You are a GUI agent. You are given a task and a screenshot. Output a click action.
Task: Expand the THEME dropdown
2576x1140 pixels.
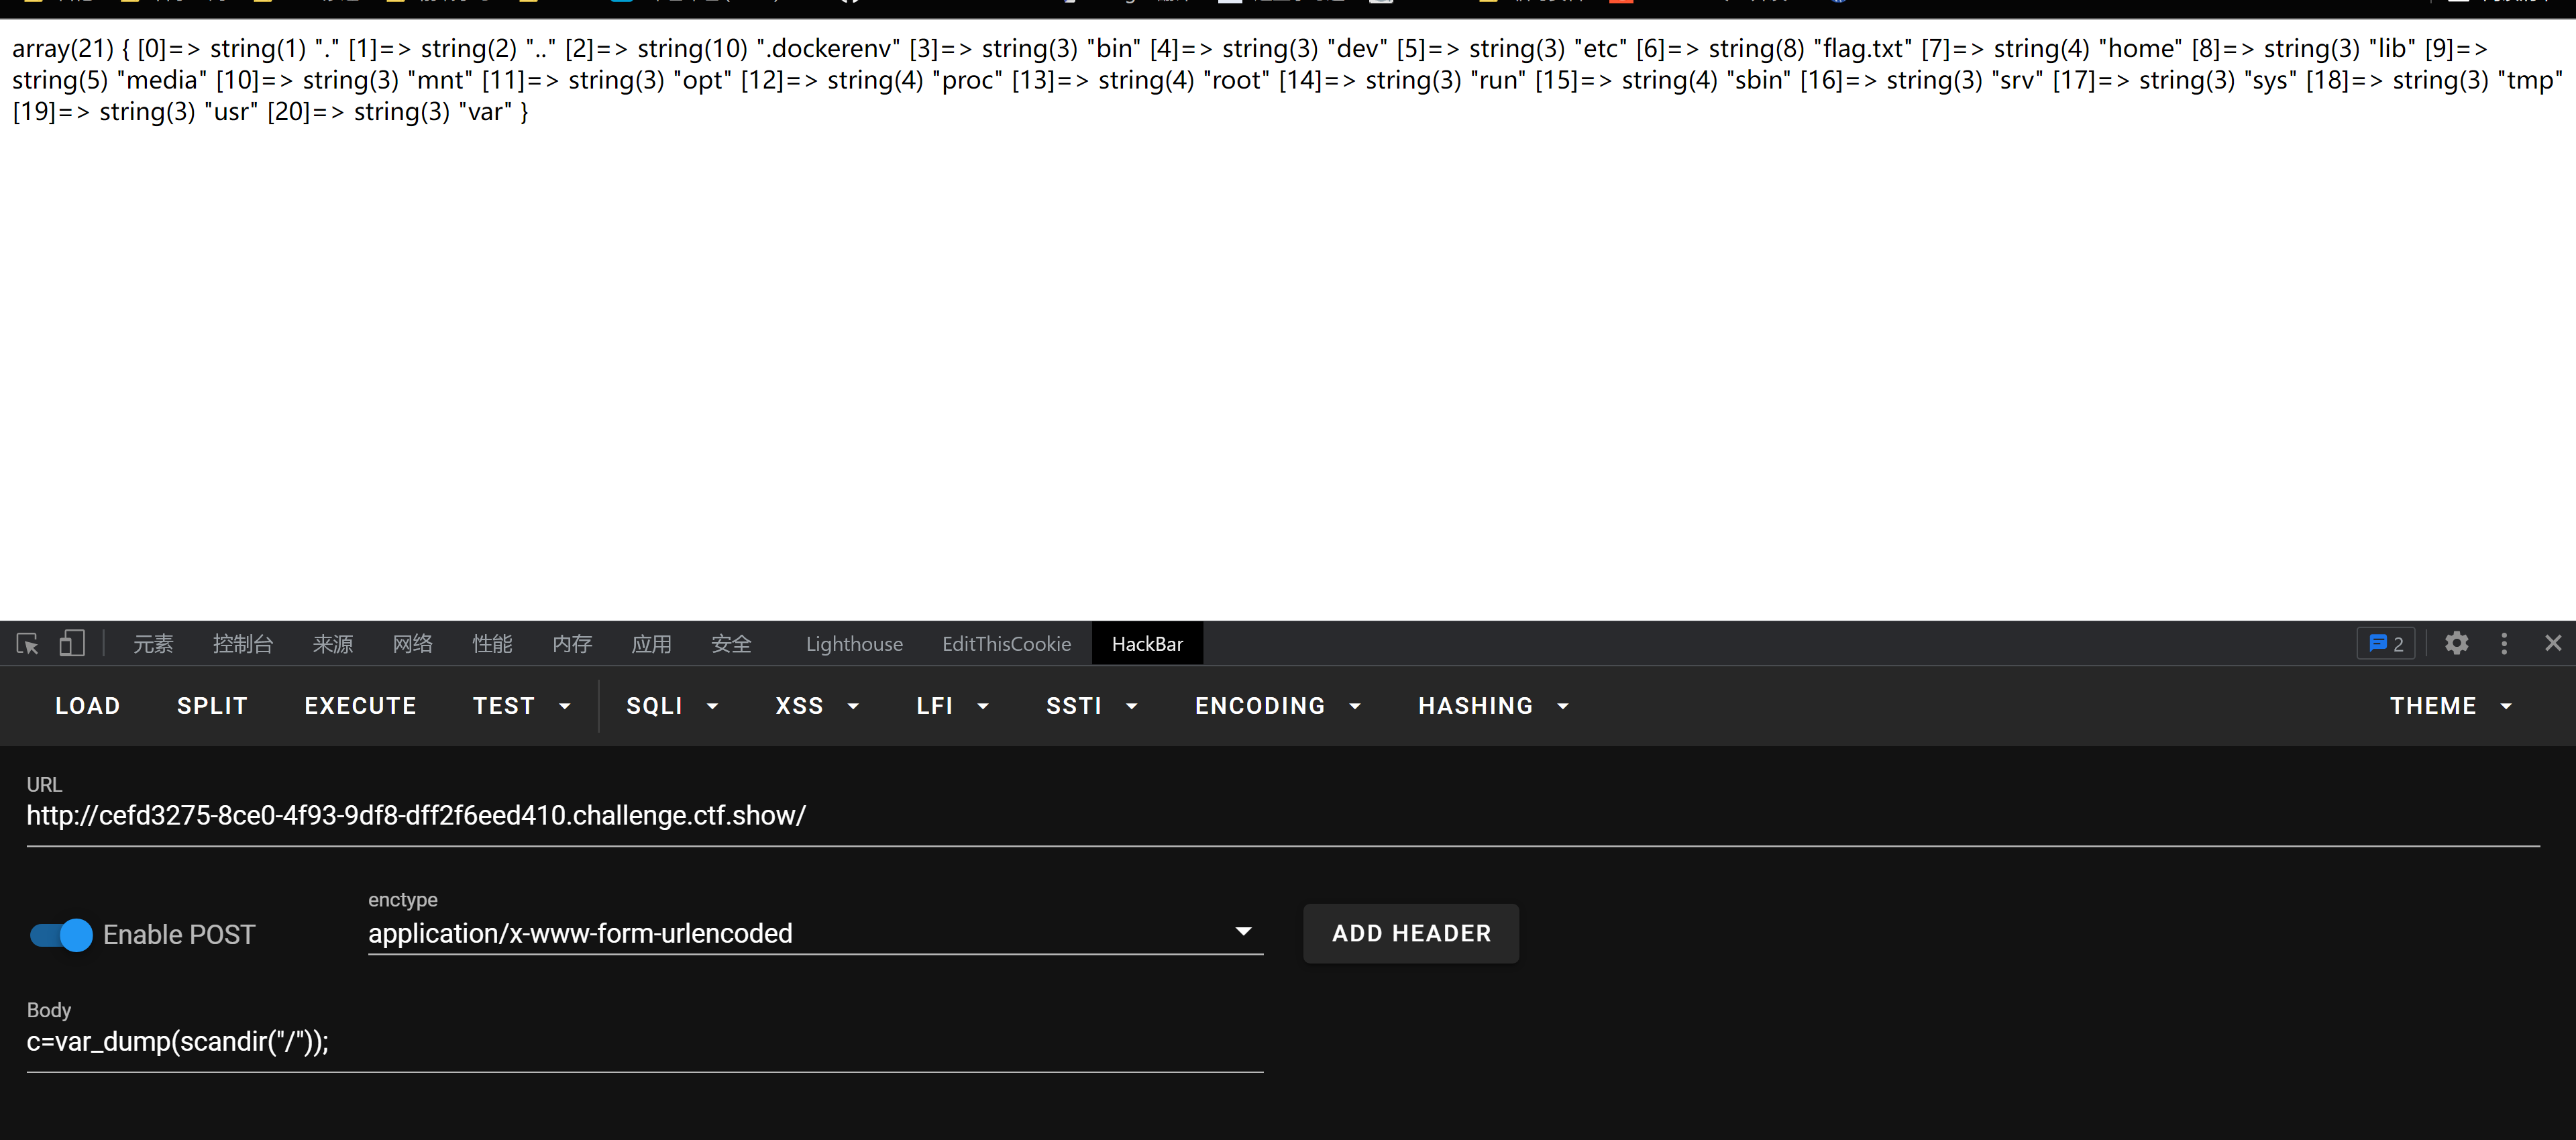2450,706
